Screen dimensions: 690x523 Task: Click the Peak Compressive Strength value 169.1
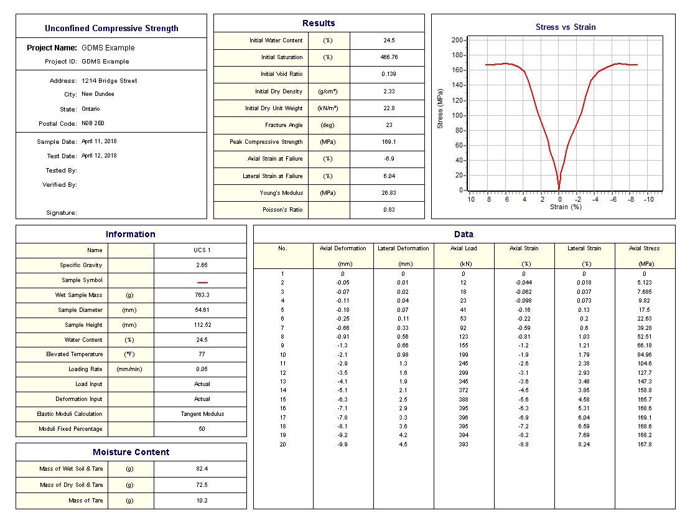pos(389,142)
